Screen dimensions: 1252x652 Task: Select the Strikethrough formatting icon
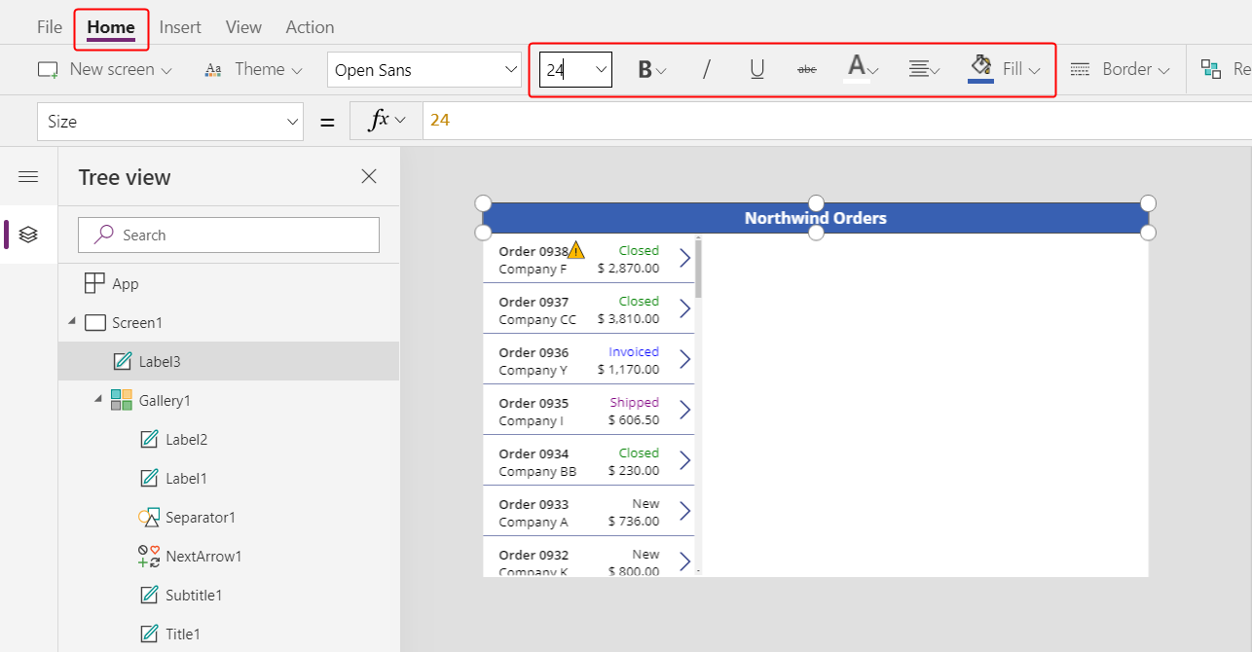pyautogui.click(x=806, y=68)
